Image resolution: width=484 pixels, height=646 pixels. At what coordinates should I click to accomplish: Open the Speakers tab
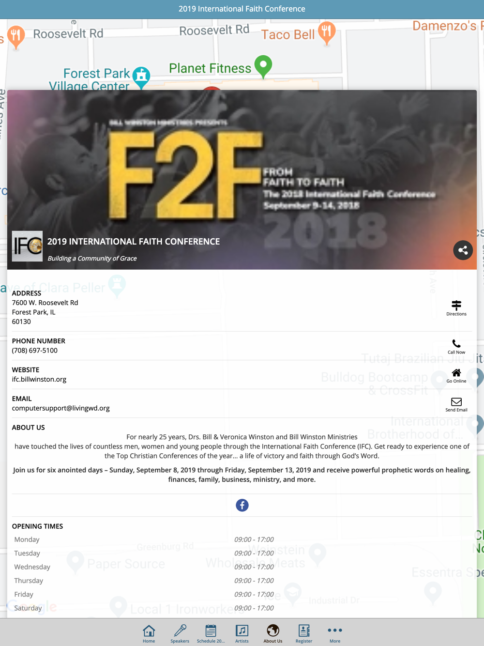coord(180,633)
